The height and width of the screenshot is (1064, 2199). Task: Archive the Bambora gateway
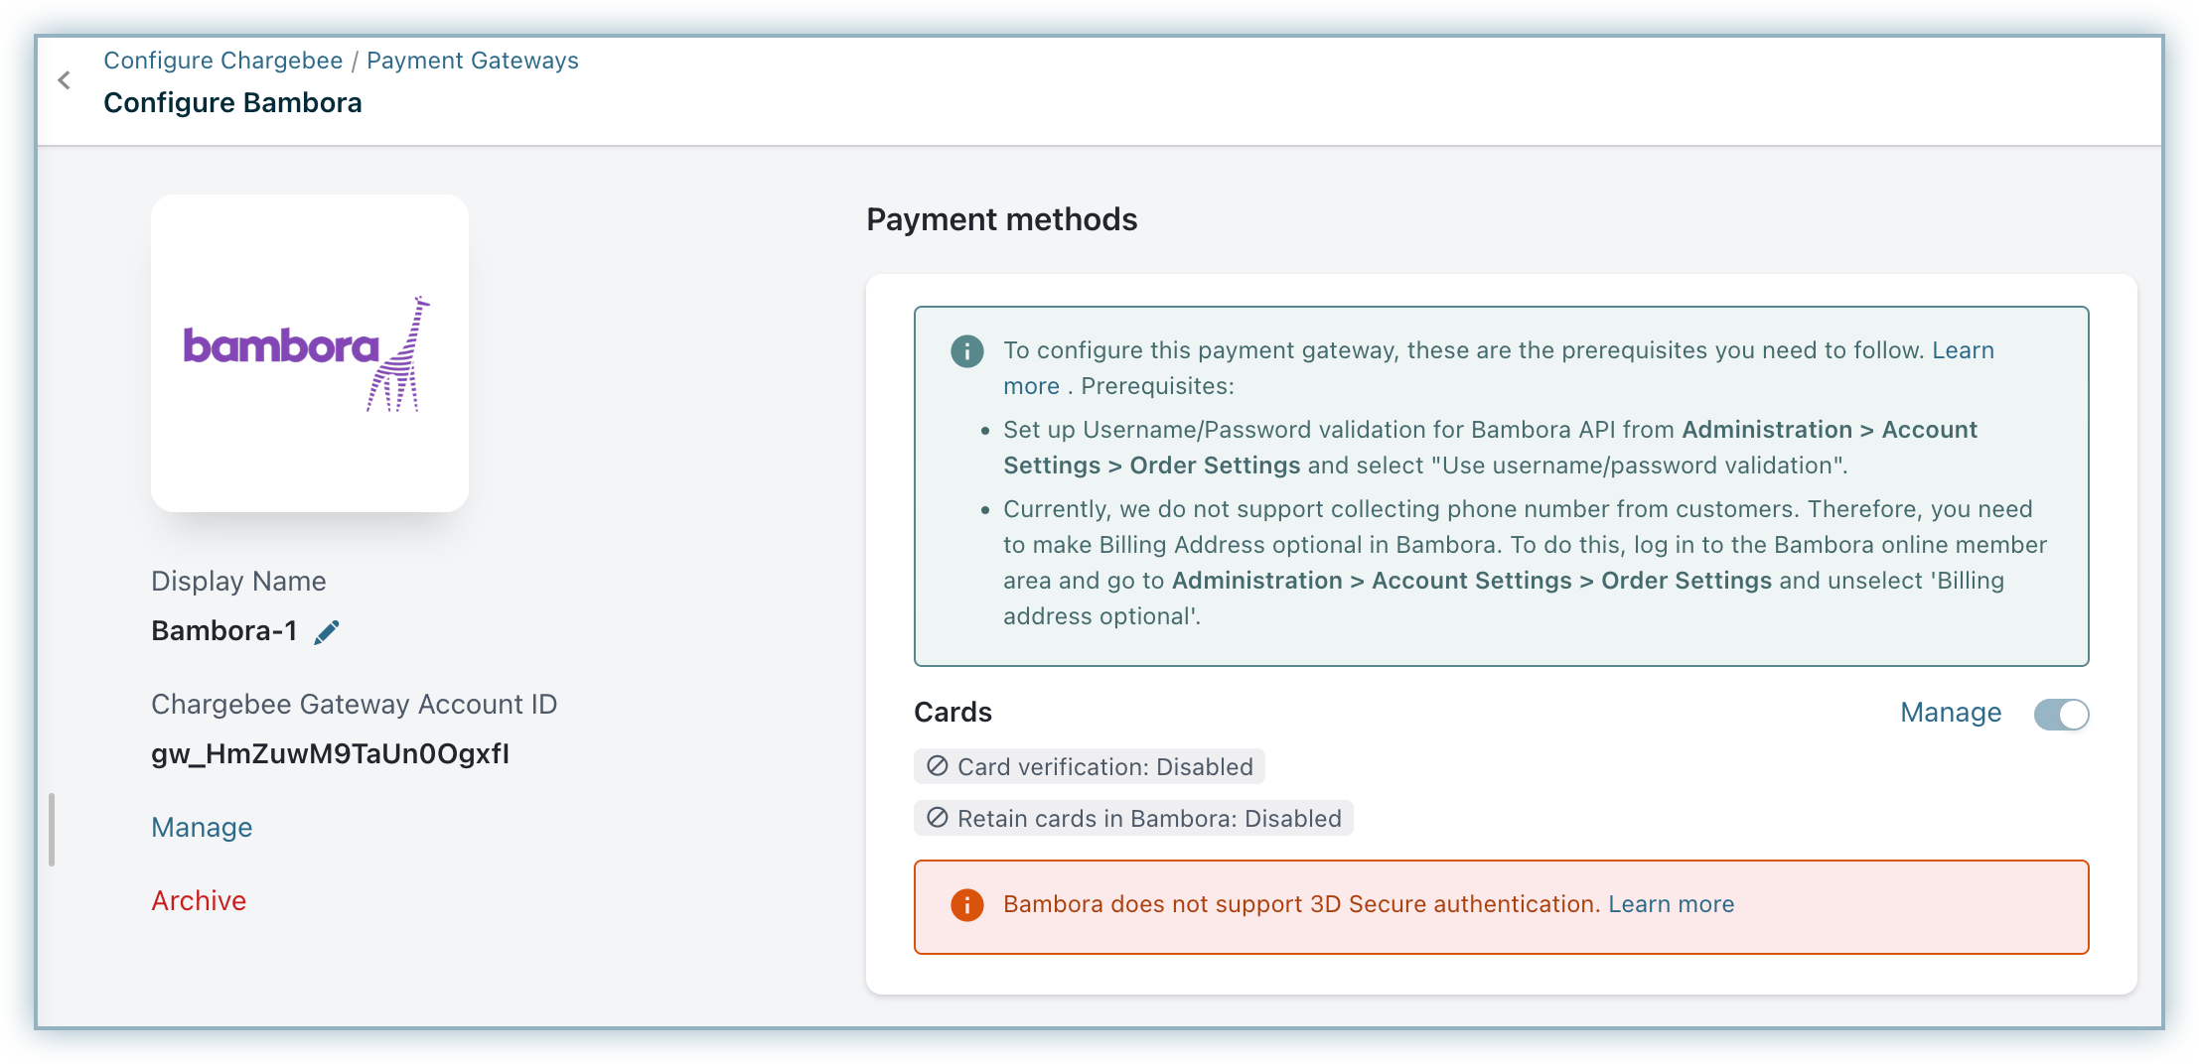(199, 901)
